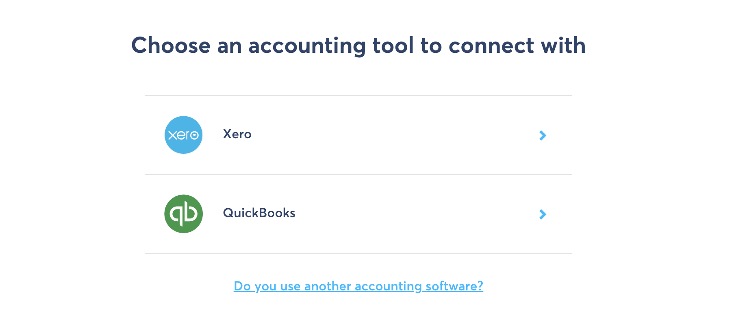Click the empty middle of the QuickBooks row

pyautogui.click(x=406, y=214)
